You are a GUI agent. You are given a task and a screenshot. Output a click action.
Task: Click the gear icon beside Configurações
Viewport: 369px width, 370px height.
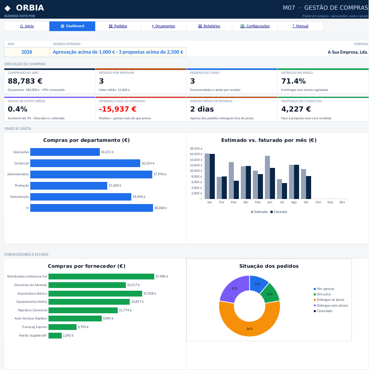(x=242, y=26)
